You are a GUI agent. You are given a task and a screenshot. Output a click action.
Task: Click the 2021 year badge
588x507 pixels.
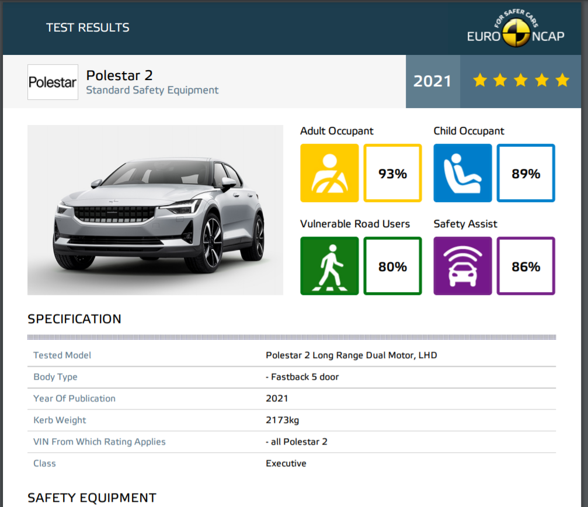tap(432, 81)
